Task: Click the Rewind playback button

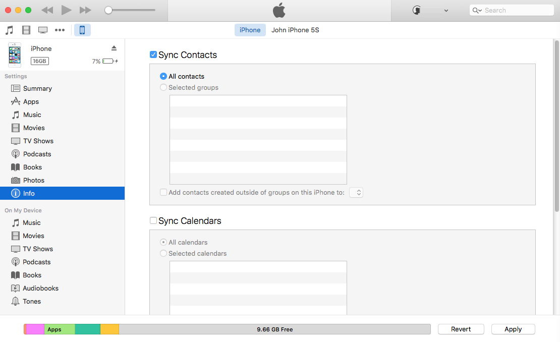Action: point(47,10)
